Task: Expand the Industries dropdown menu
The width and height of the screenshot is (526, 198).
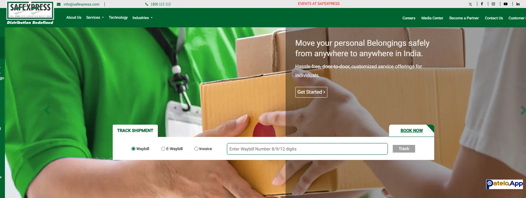Action: (x=142, y=18)
